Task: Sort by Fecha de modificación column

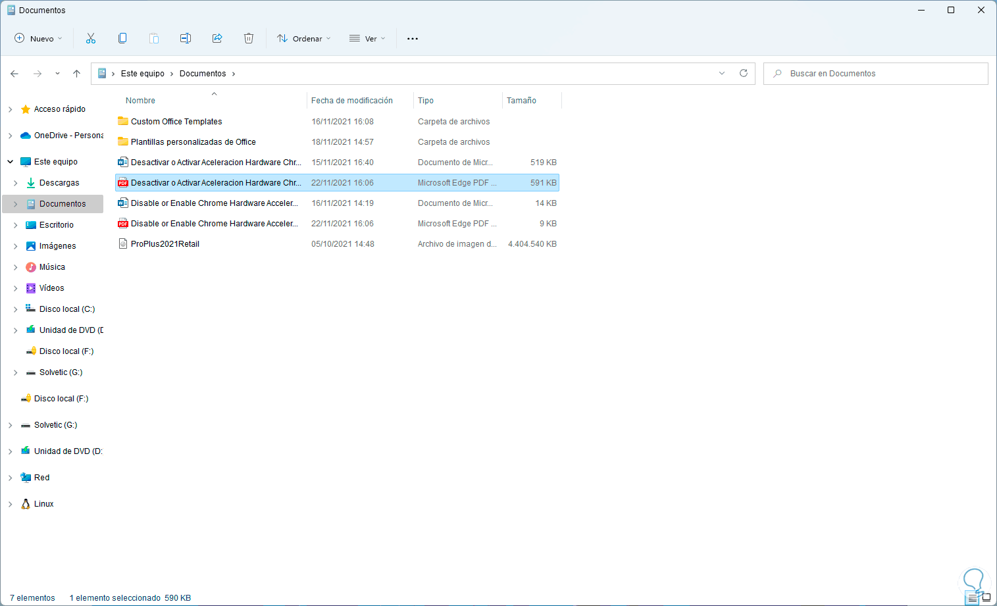Action: click(x=352, y=101)
